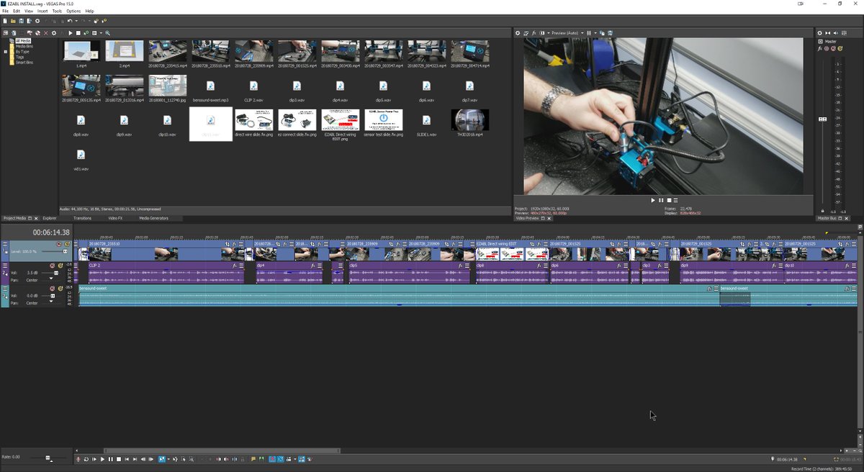The image size is (864, 472).
Task: Go to start in timeline transport bar
Action: pyautogui.click(x=127, y=459)
